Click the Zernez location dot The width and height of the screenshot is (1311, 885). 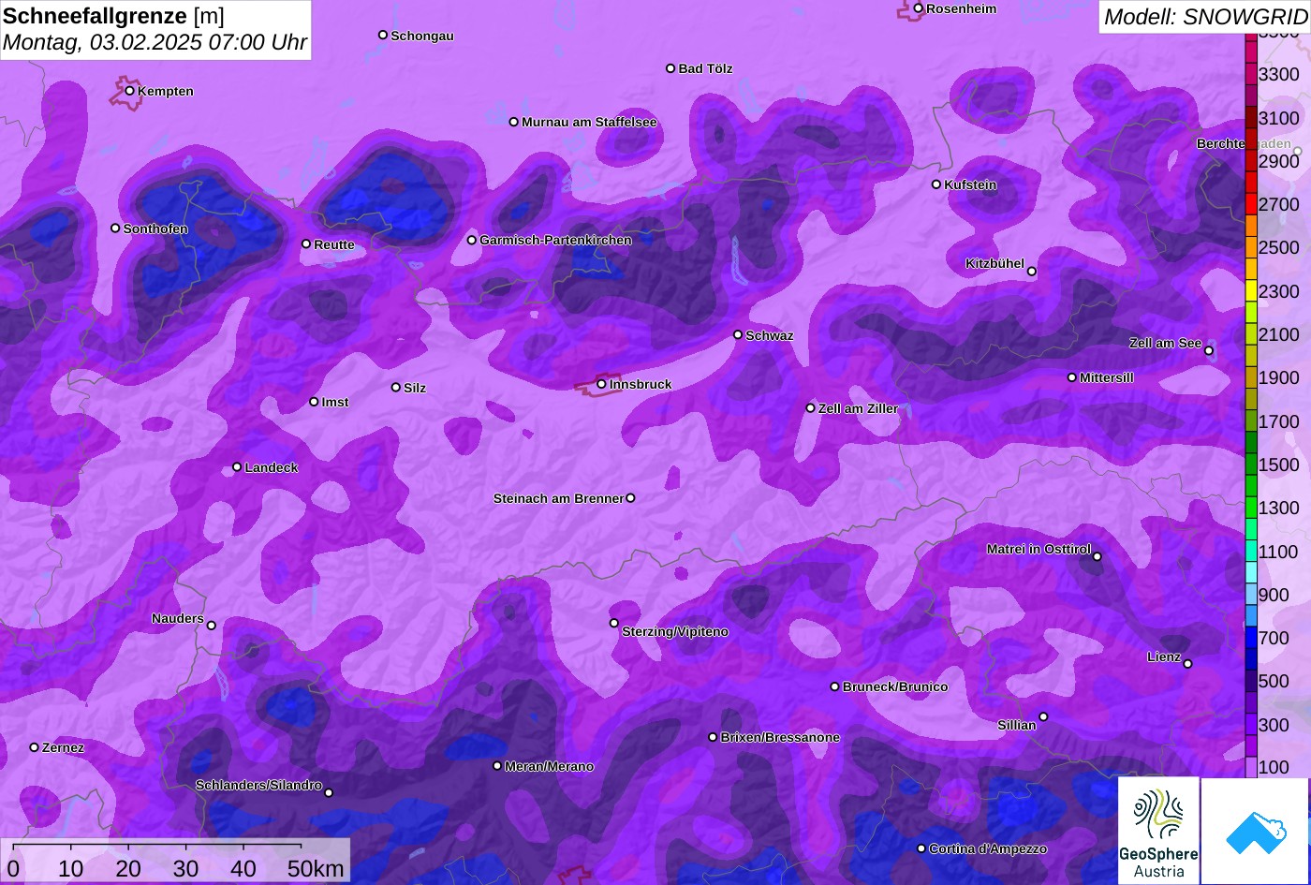point(35,747)
